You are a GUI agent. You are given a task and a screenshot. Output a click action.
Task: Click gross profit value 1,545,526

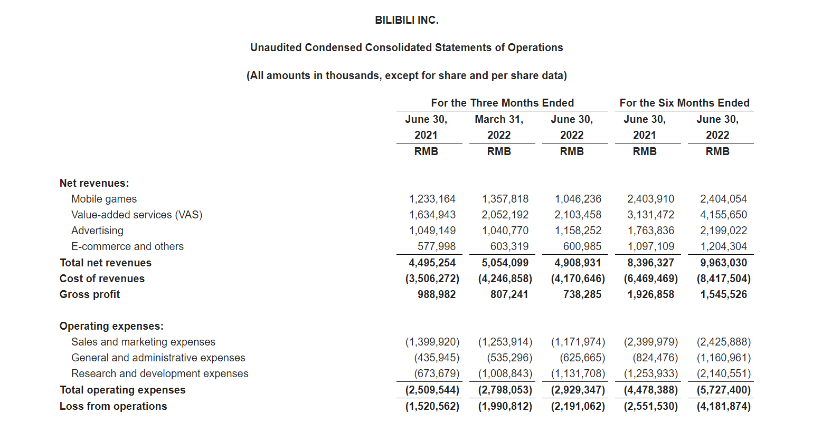[724, 294]
